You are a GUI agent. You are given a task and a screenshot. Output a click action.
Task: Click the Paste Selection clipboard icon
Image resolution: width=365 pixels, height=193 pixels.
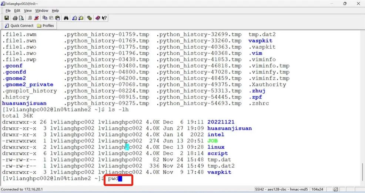57,18
